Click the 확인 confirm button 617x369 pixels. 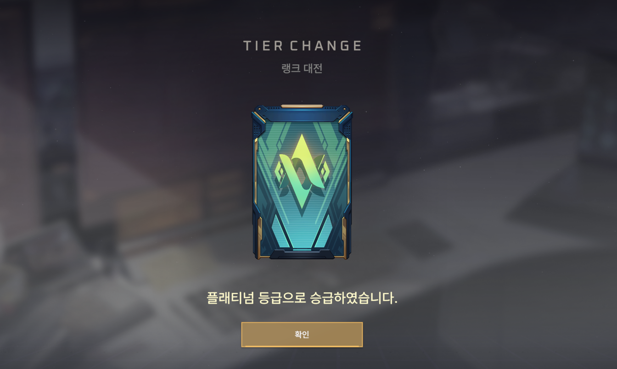[x=302, y=335]
